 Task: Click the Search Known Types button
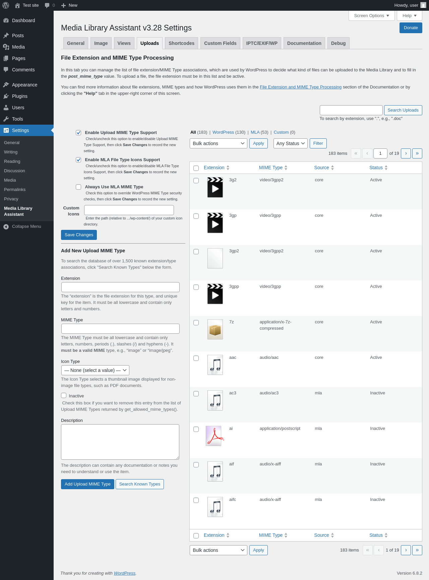tap(140, 484)
